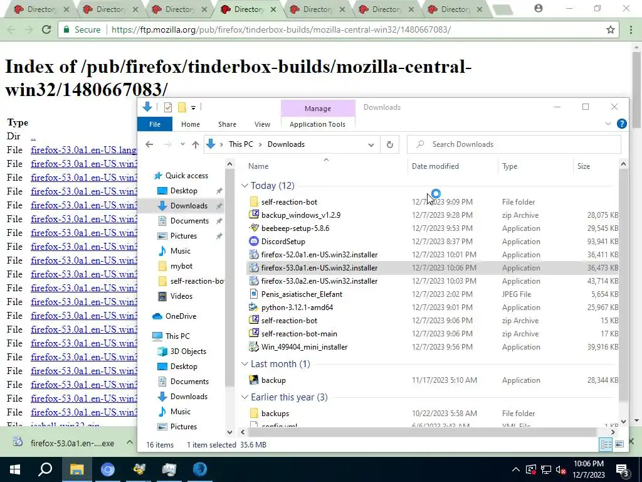
Task: Open address bar history dropdown in Explorer
Action: 371,144
